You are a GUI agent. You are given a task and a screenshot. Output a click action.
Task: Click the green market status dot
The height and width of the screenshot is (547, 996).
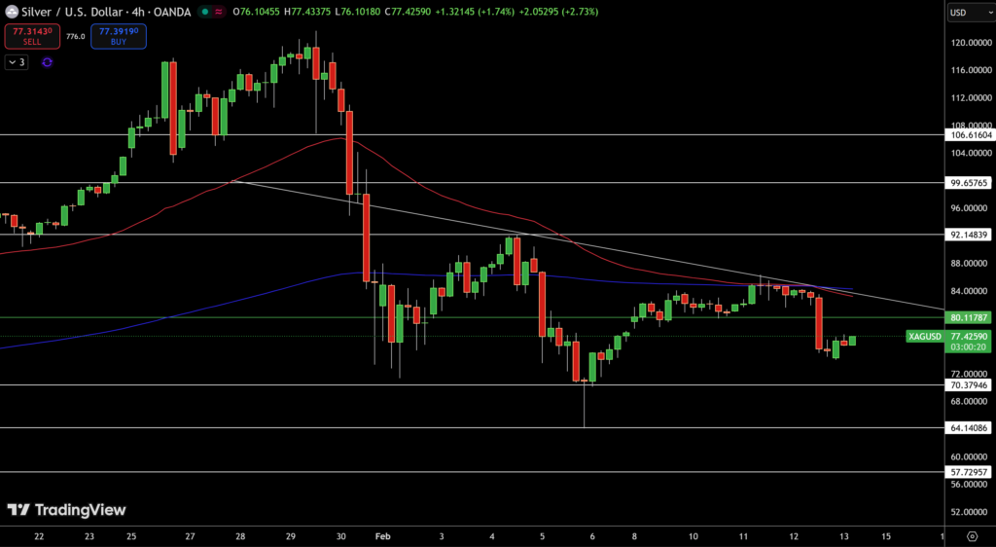(x=204, y=12)
